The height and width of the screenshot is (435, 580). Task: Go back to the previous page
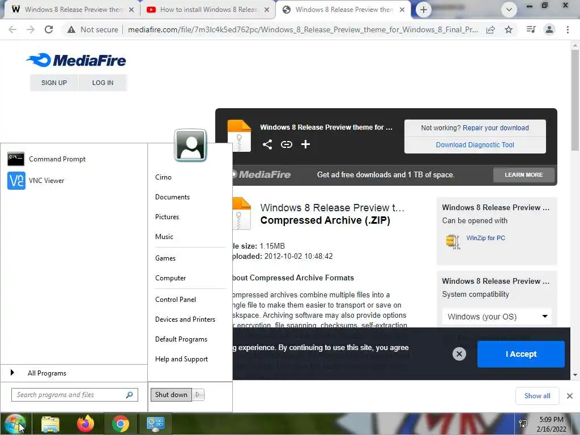[12, 29]
